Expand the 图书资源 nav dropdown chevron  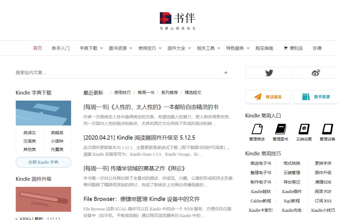[x=131, y=48]
